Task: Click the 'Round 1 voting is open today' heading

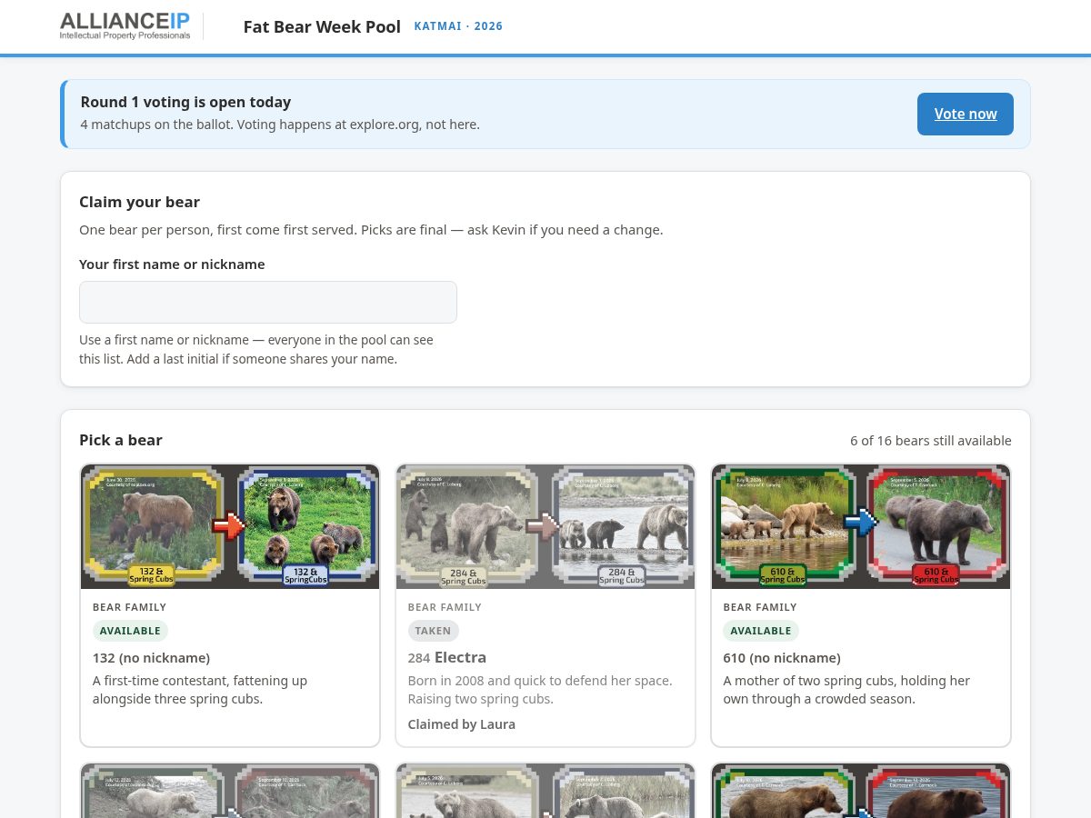Action: tap(185, 102)
